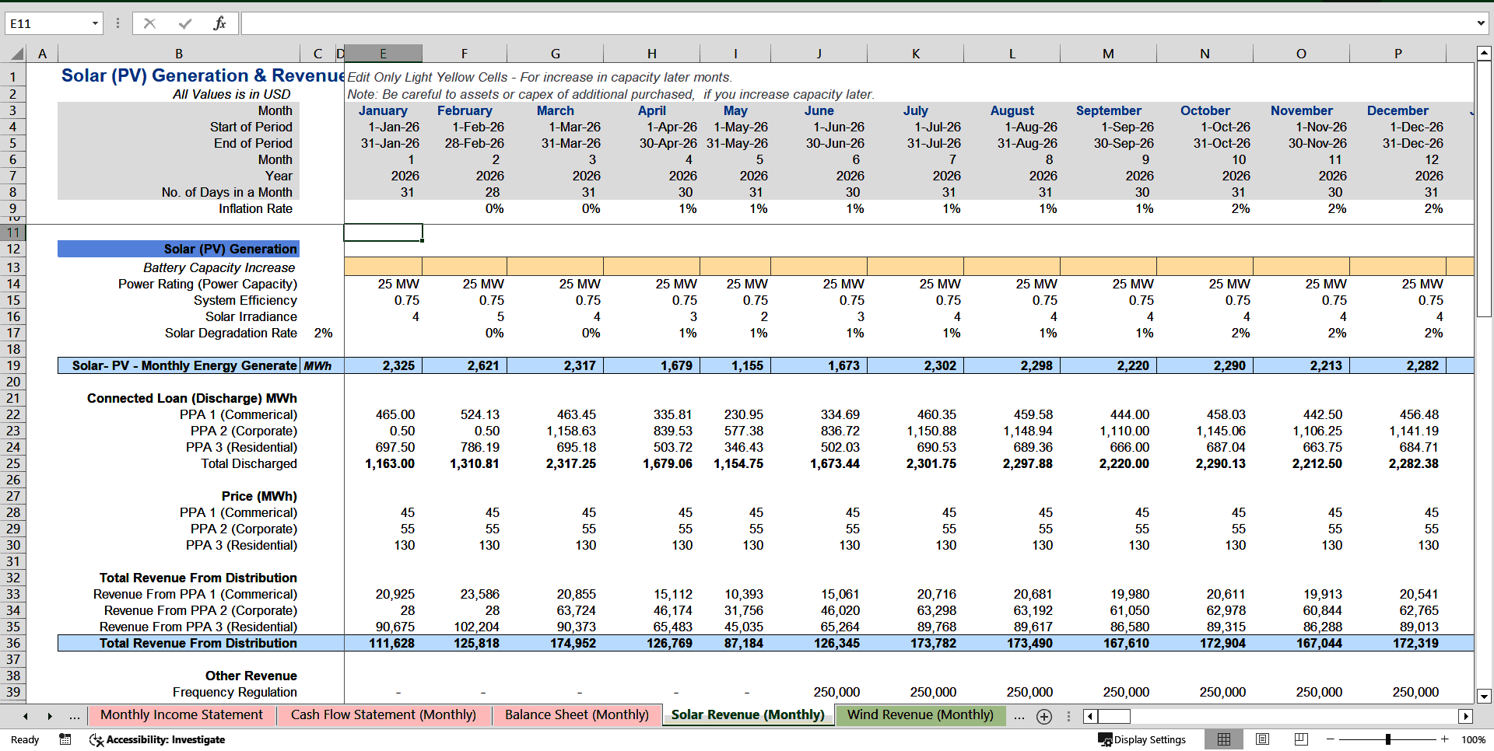The image size is (1494, 751).
Task: Go to next sheet tab arrow
Action: (x=50, y=716)
